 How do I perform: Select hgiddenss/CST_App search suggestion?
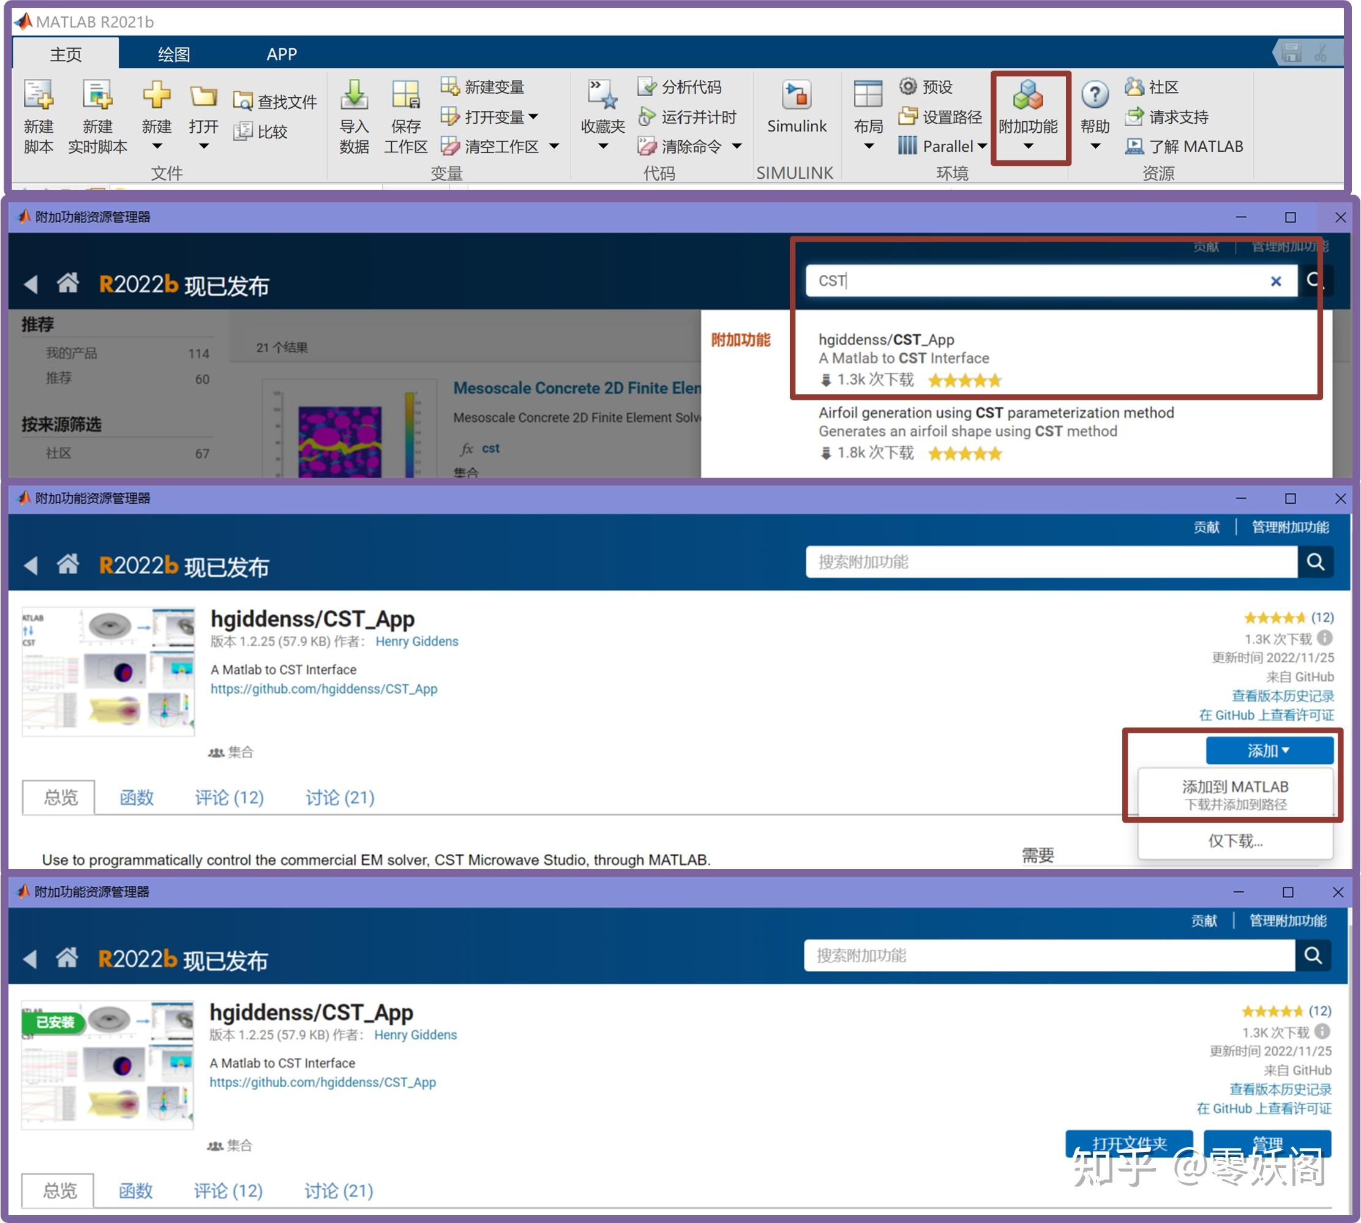point(887,340)
